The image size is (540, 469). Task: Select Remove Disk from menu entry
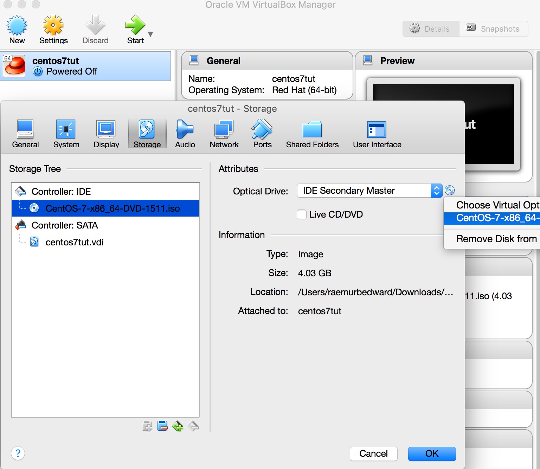point(496,239)
